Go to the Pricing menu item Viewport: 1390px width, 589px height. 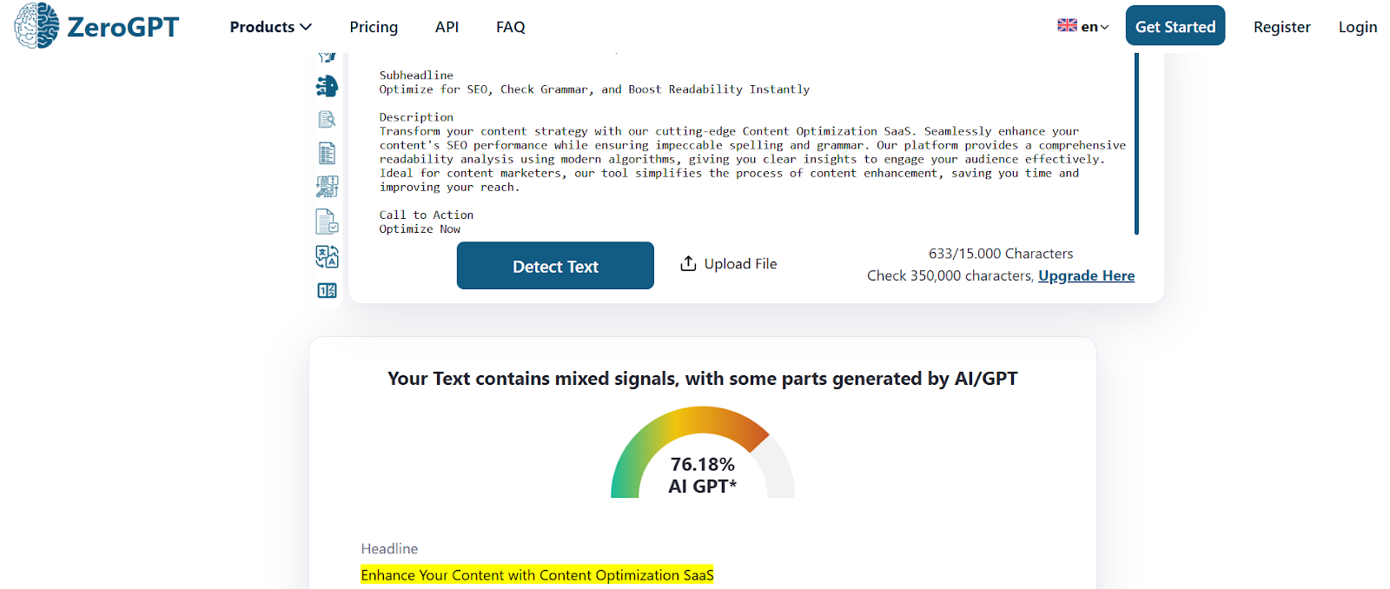coord(373,27)
